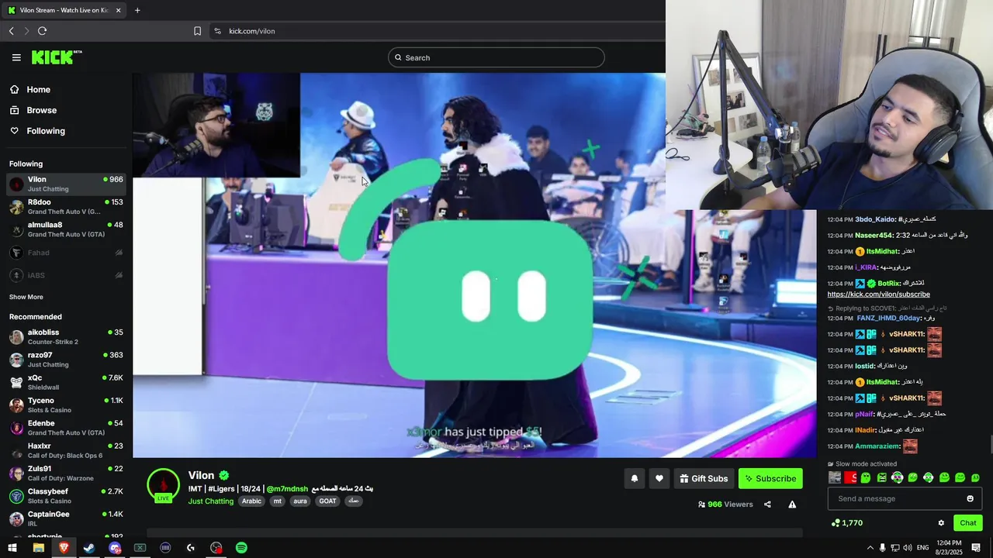
Task: Open R8doo channel in Following list
Action: click(x=66, y=207)
